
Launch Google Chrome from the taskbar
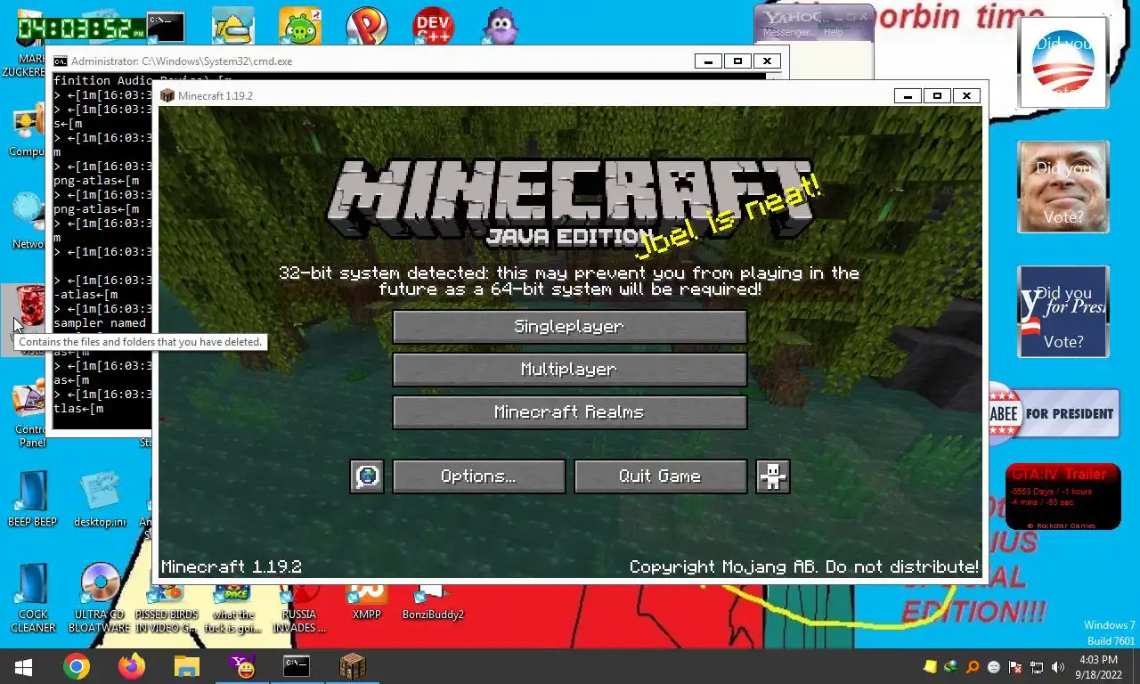click(x=77, y=666)
